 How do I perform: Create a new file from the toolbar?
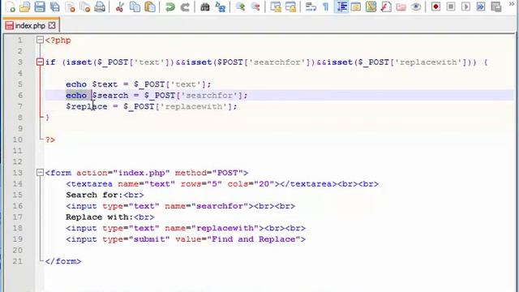click(x=11, y=6)
